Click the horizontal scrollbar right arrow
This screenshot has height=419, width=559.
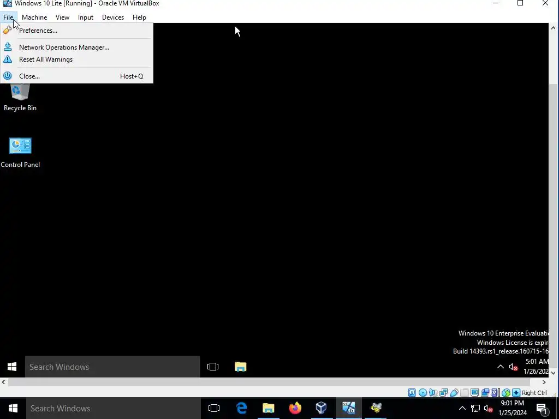[544, 382]
